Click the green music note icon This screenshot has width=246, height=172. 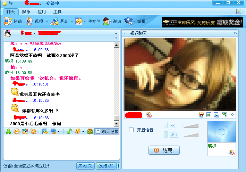tap(69, 131)
